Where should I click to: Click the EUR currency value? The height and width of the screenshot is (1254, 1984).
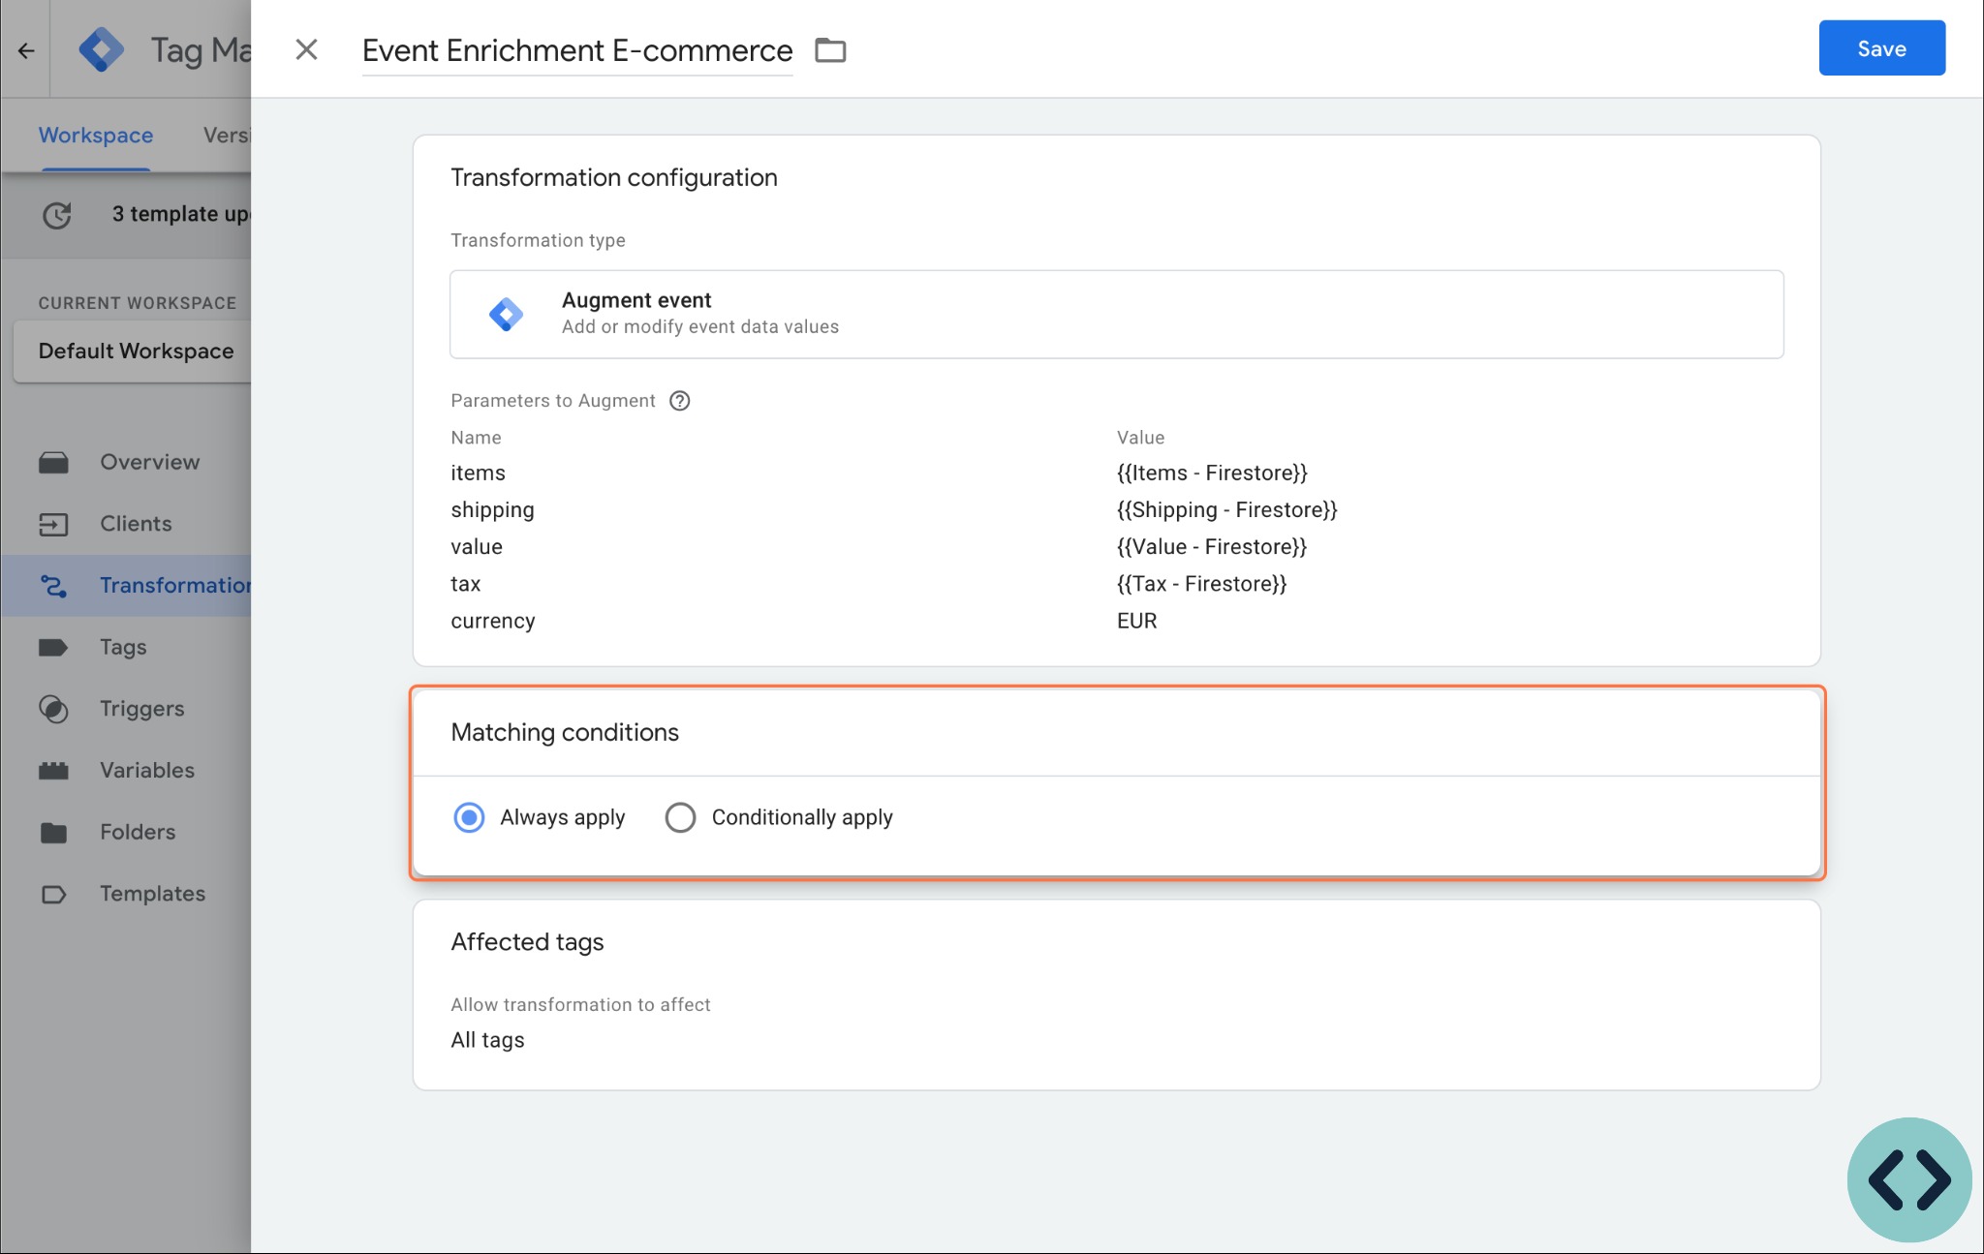click(1136, 621)
